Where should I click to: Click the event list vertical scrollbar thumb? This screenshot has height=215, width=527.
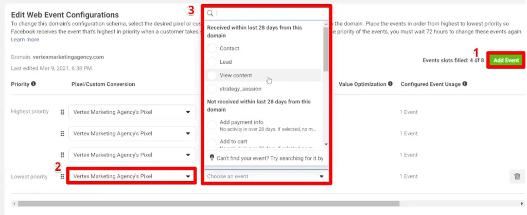(326, 49)
